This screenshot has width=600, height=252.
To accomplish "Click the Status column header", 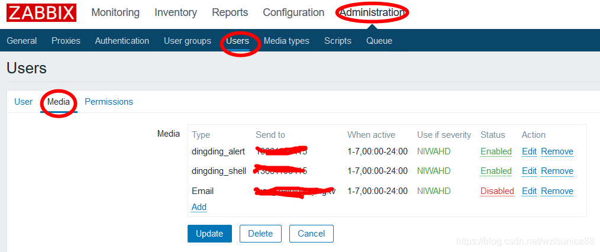I will [493, 135].
